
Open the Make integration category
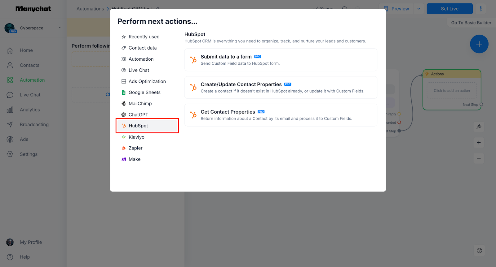click(135, 159)
